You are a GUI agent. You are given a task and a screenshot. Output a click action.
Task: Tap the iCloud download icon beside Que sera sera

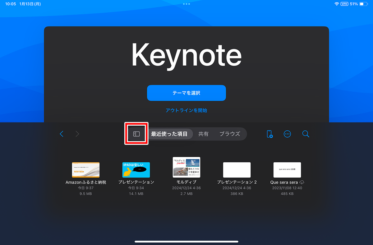tap(302, 182)
